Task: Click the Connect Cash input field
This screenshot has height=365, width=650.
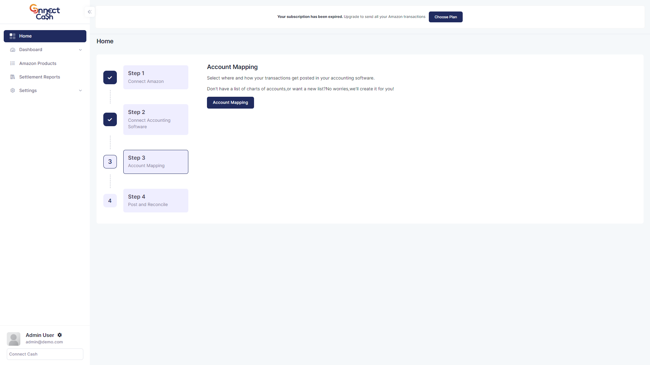Action: click(45, 354)
